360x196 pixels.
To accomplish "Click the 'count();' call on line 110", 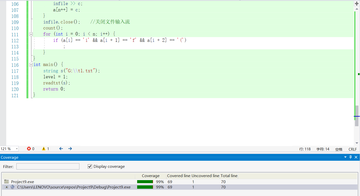I will click(x=53, y=28).
